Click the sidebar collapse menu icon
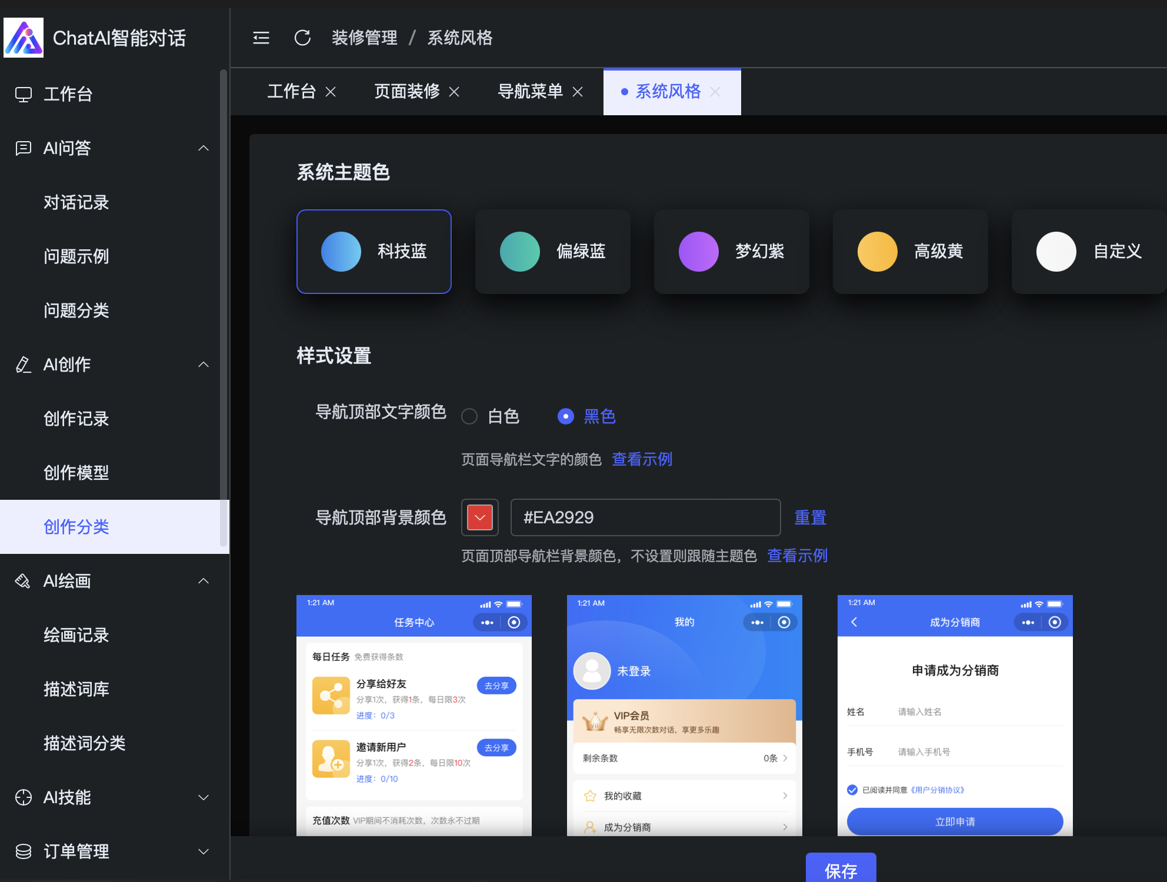Viewport: 1167px width, 882px height. (x=261, y=38)
